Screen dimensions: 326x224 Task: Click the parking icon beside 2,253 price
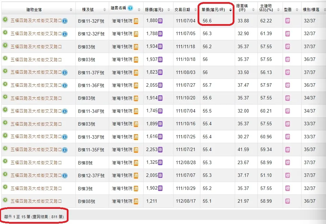pos(160,150)
